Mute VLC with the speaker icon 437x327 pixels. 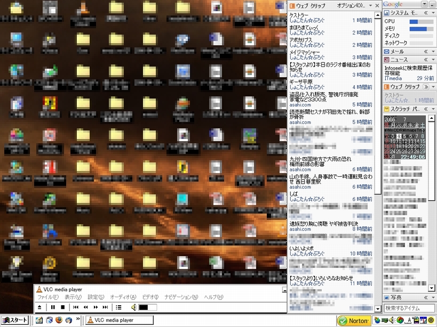[134, 307]
